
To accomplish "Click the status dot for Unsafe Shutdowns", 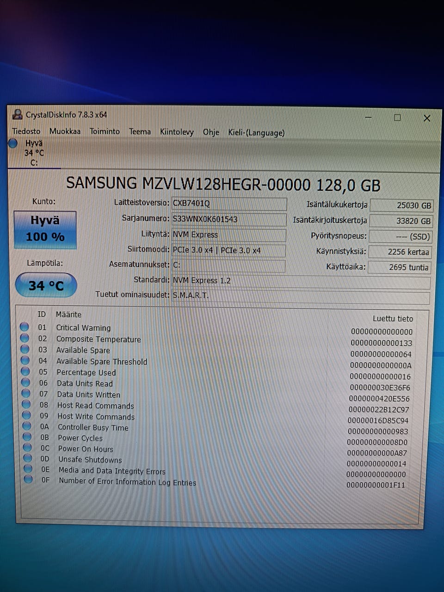I will (x=28, y=458).
